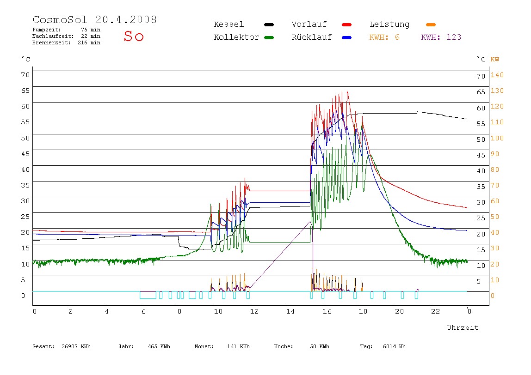531x375 pixels.
Task: Select the "465 KWh" yearly value
Action: tap(159, 346)
